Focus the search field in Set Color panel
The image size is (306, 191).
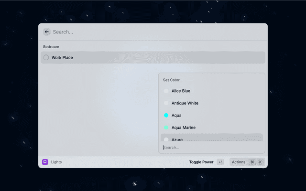pos(211,148)
